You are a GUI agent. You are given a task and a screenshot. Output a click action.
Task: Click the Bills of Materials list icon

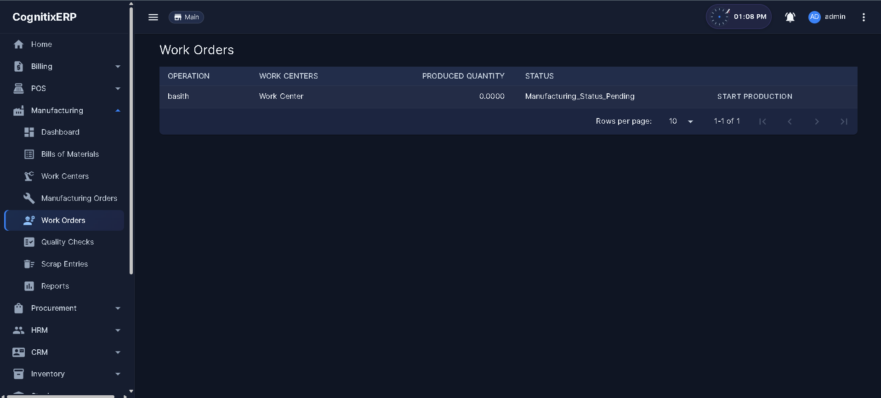[x=29, y=154]
